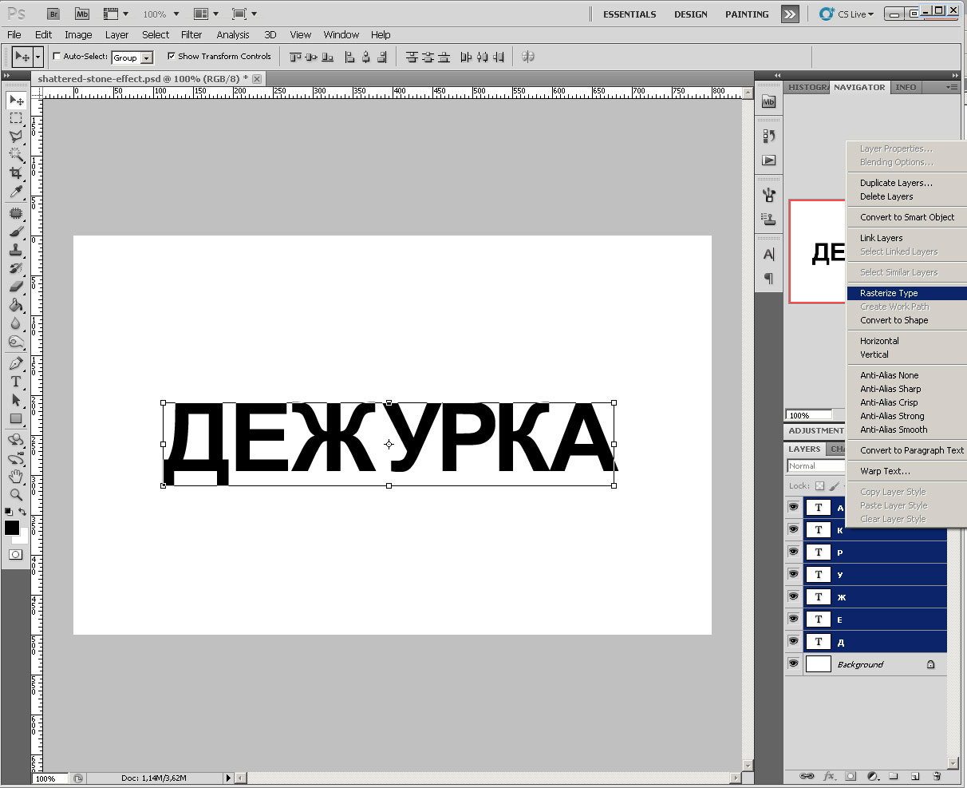This screenshot has width=967, height=788.
Task: Click the Navigator preview thumbnail
Action: pos(817,251)
